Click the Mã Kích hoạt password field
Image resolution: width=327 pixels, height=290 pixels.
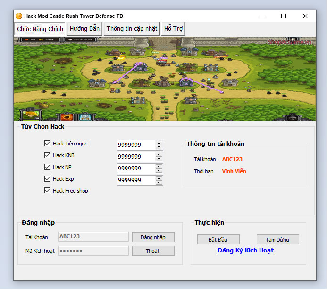click(x=93, y=251)
